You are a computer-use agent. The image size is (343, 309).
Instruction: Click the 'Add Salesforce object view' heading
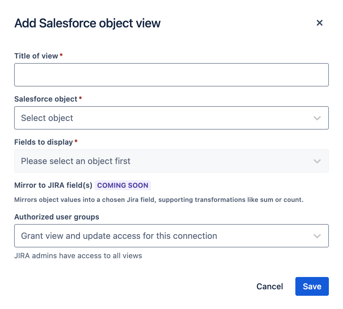(87, 23)
